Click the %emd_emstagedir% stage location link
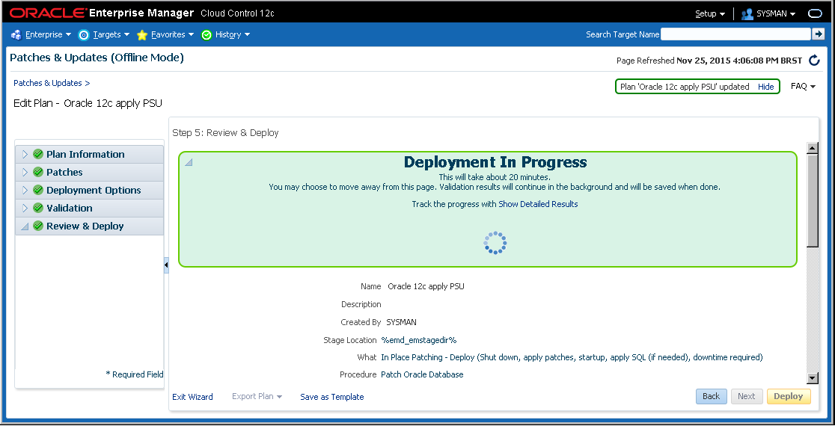 [418, 340]
